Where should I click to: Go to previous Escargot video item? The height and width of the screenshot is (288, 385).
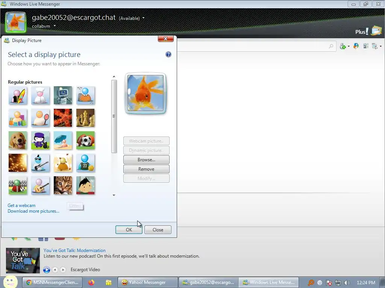point(55,270)
